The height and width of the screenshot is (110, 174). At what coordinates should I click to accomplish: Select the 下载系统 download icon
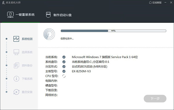pyautogui.click(x=16, y=79)
